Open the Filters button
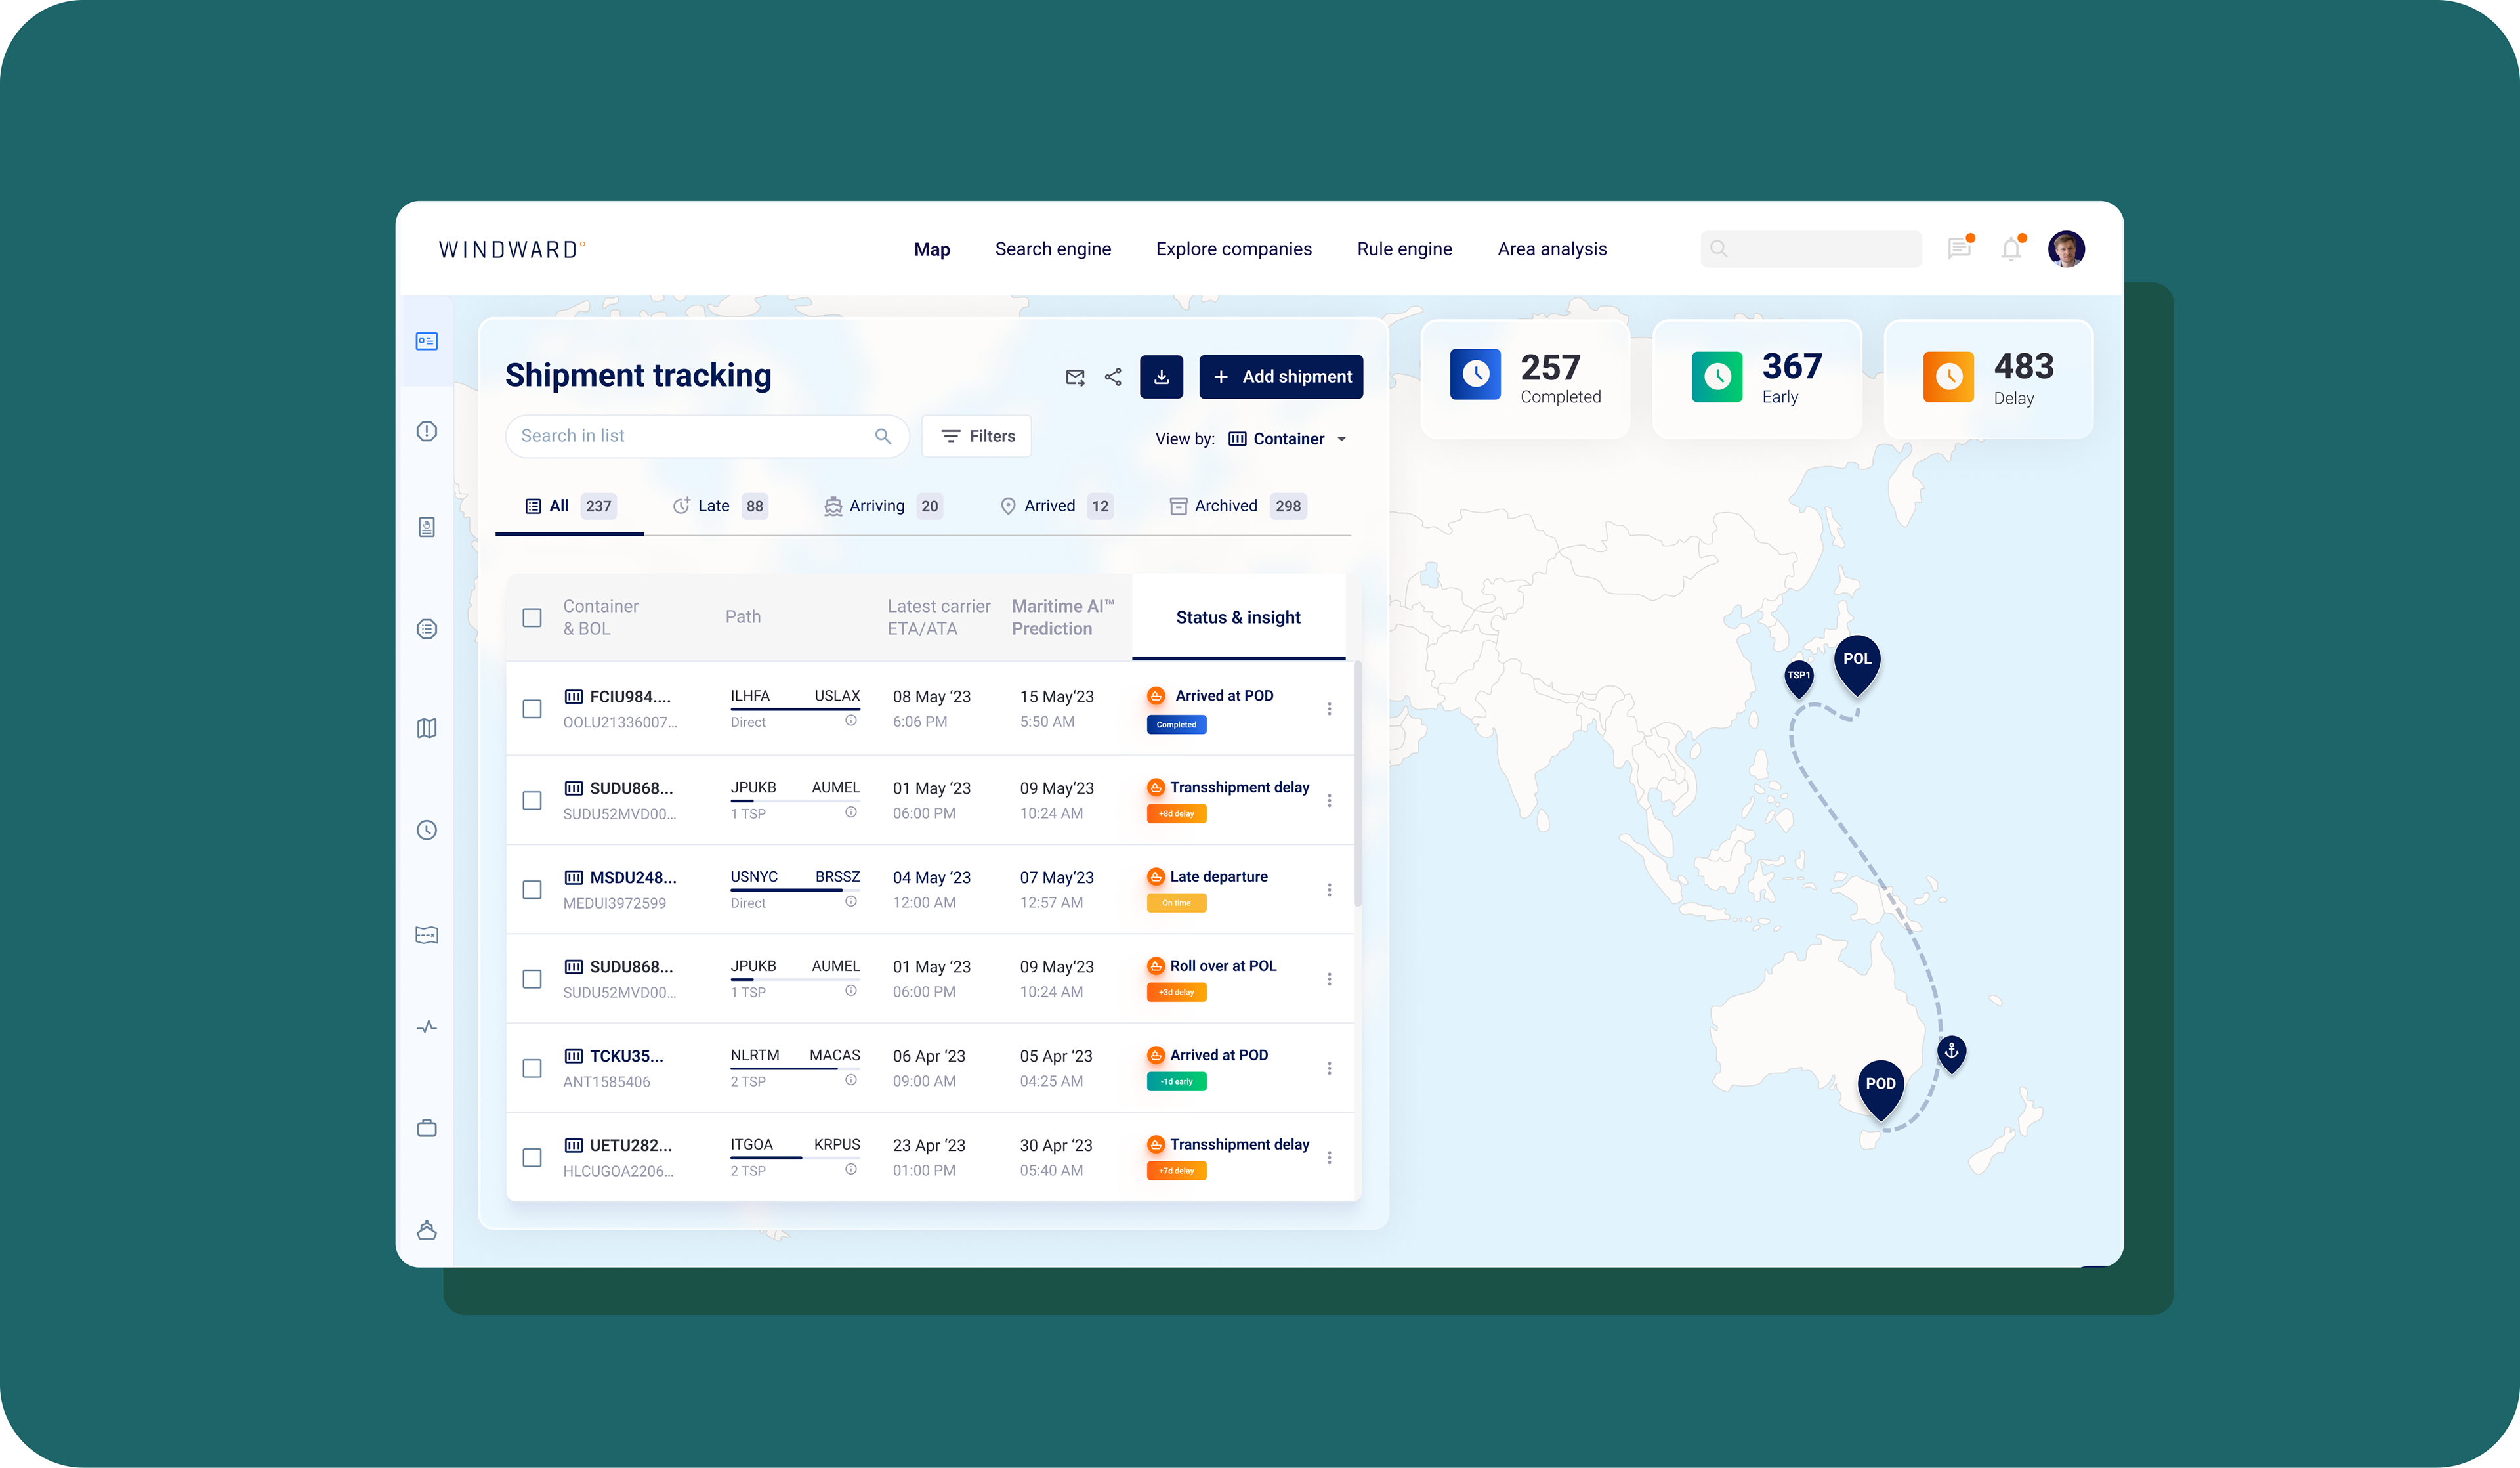Image resolution: width=2520 pixels, height=1468 pixels. [x=977, y=437]
